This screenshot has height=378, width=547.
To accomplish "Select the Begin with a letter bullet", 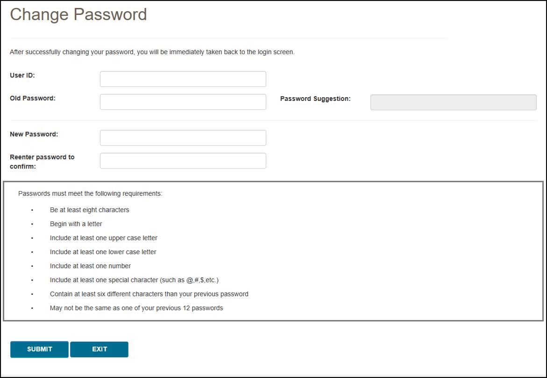I will [77, 224].
